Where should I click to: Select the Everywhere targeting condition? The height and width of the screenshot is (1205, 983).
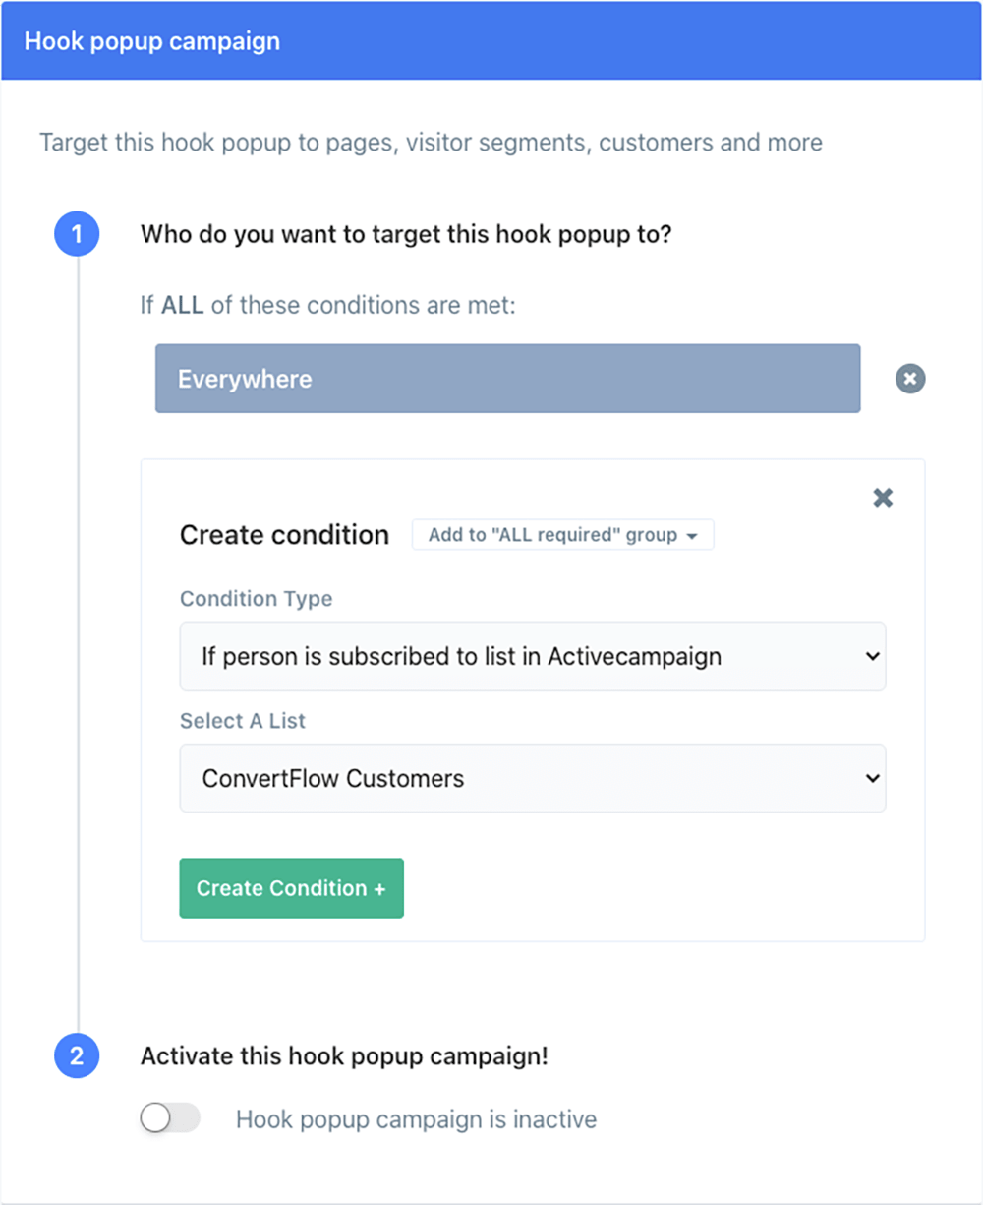click(x=507, y=379)
